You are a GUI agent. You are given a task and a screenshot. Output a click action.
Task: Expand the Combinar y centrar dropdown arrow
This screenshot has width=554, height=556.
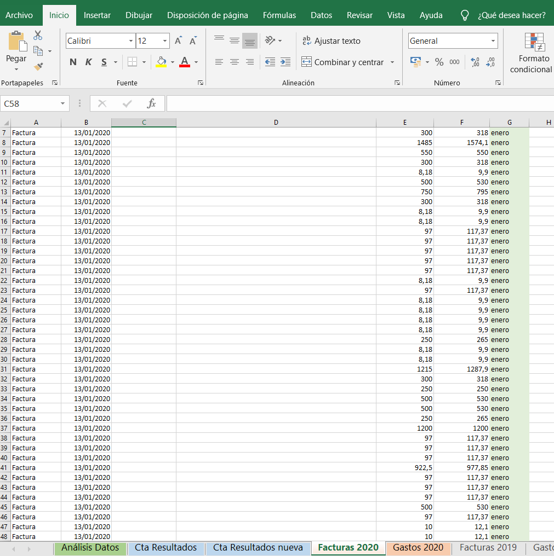point(392,62)
